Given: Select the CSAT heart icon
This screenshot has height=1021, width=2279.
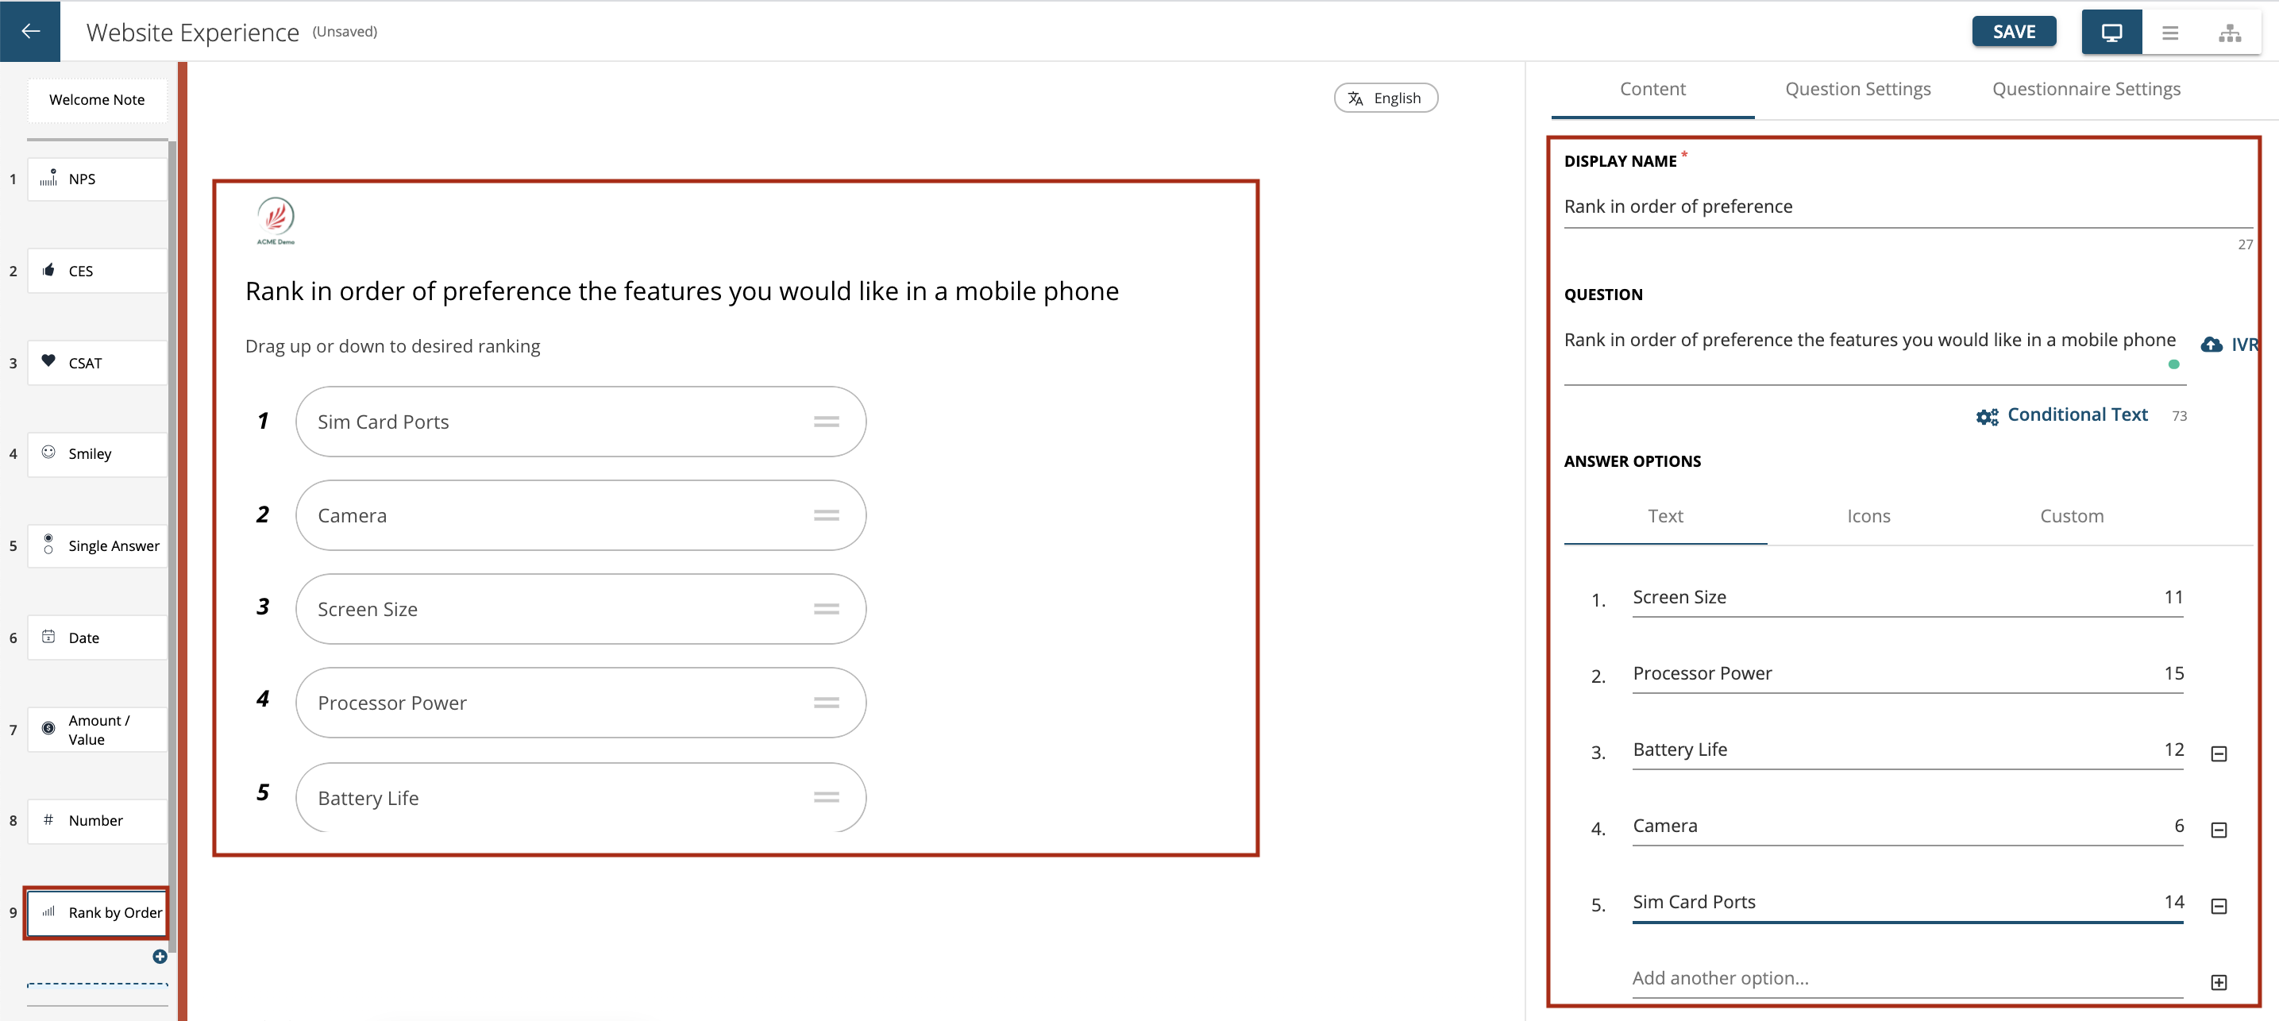Looking at the screenshot, I should pyautogui.click(x=48, y=361).
